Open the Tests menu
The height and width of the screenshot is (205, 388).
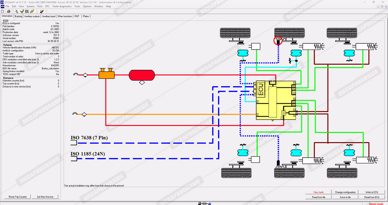40,6
